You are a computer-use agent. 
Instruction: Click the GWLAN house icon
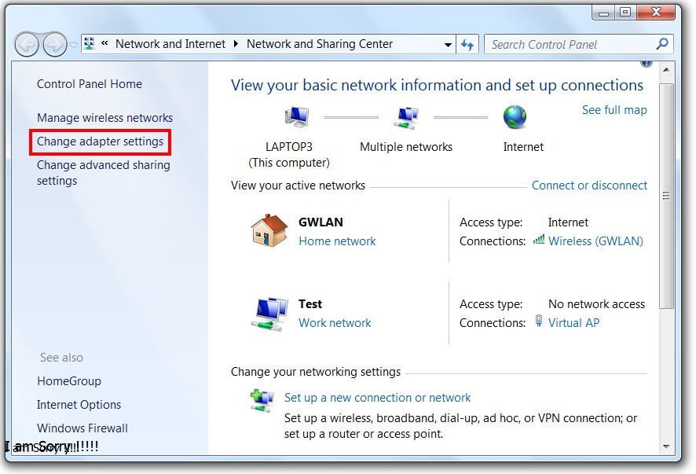tap(269, 230)
